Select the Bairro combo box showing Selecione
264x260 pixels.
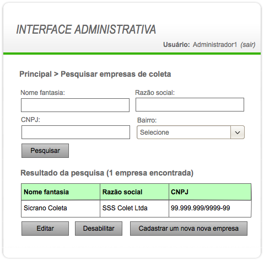[191, 132]
